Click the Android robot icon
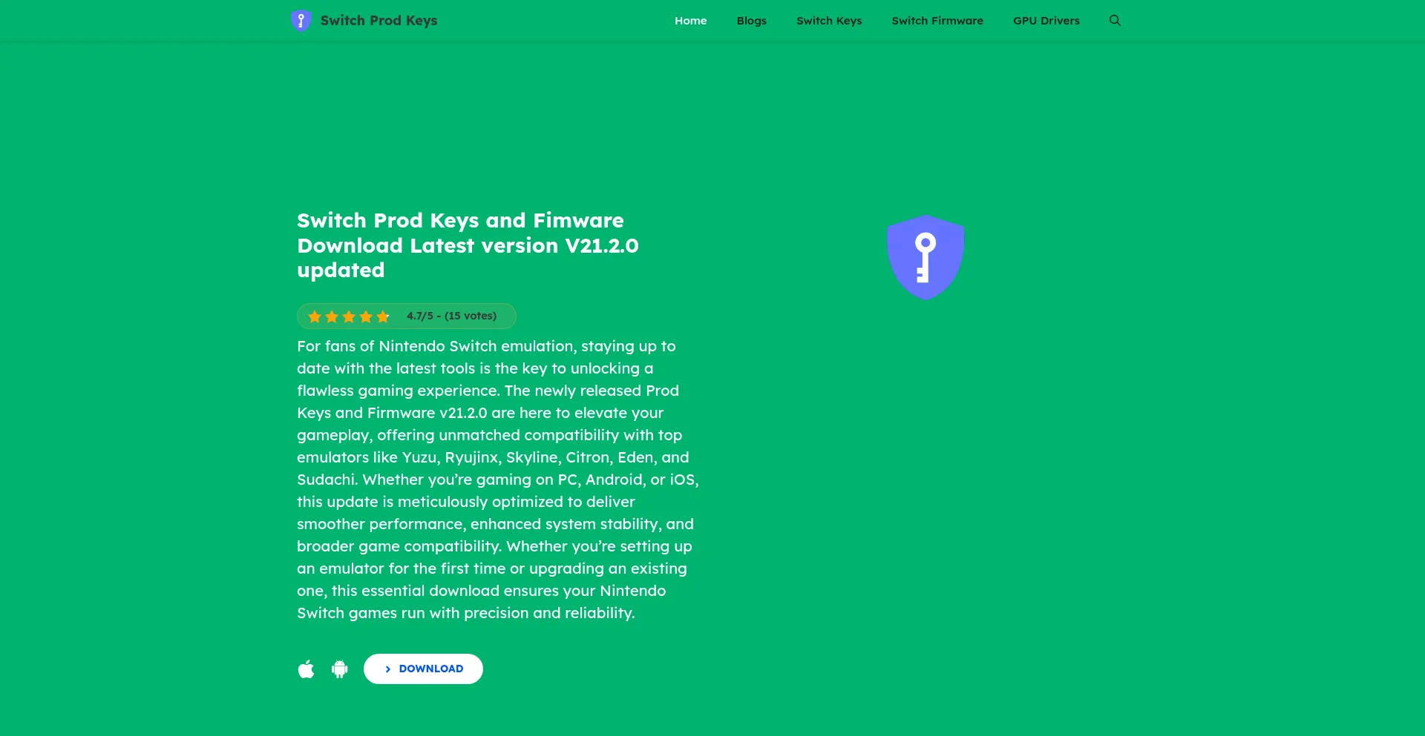 [340, 669]
